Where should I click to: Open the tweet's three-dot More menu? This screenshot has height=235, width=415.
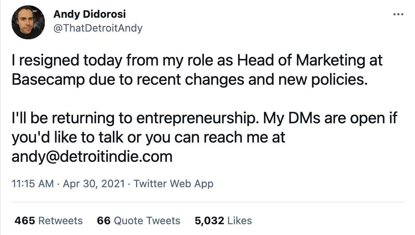point(398,15)
